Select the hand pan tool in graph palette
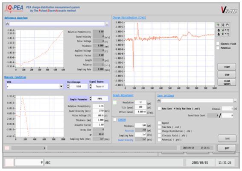Screen dimensions: 242x171 [227, 25]
